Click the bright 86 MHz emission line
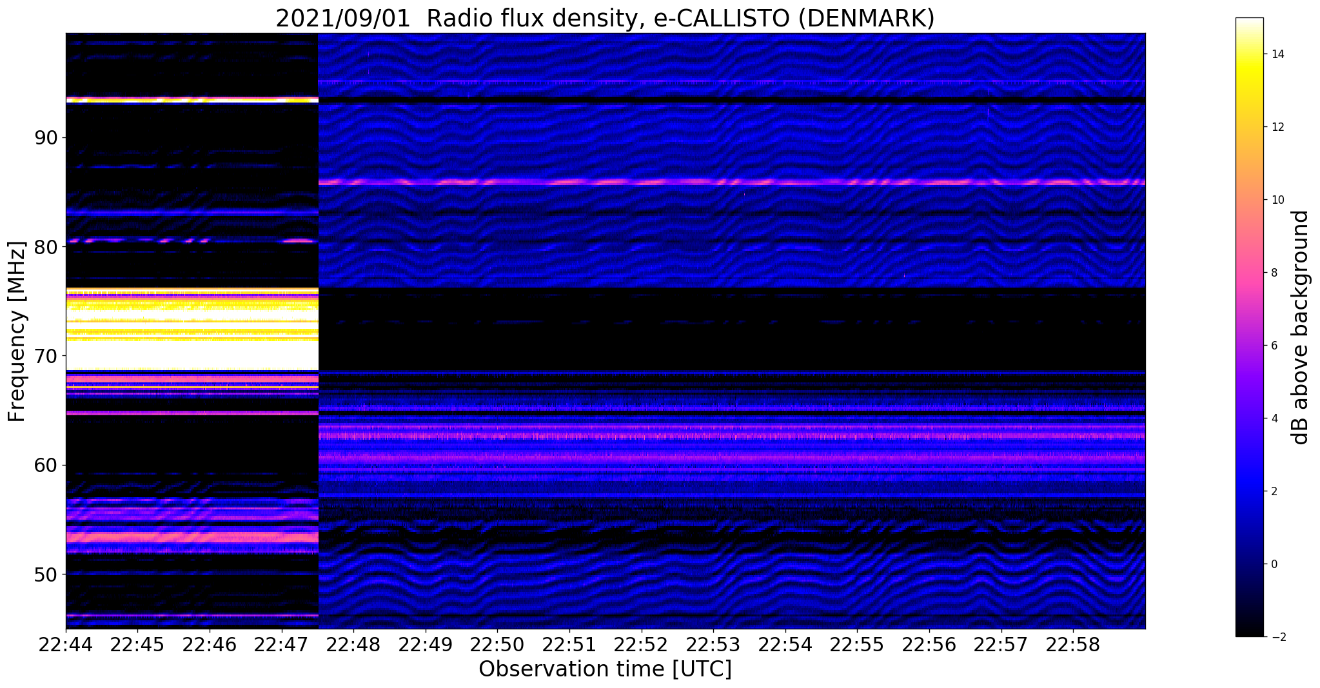 (x=731, y=182)
